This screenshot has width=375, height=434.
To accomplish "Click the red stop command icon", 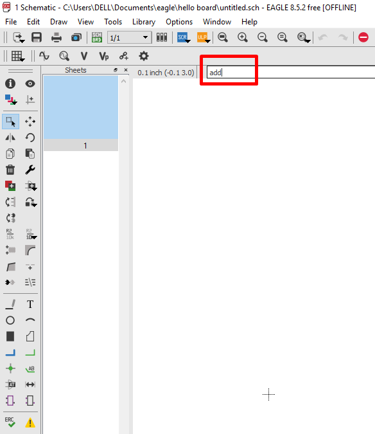I will coord(363,37).
